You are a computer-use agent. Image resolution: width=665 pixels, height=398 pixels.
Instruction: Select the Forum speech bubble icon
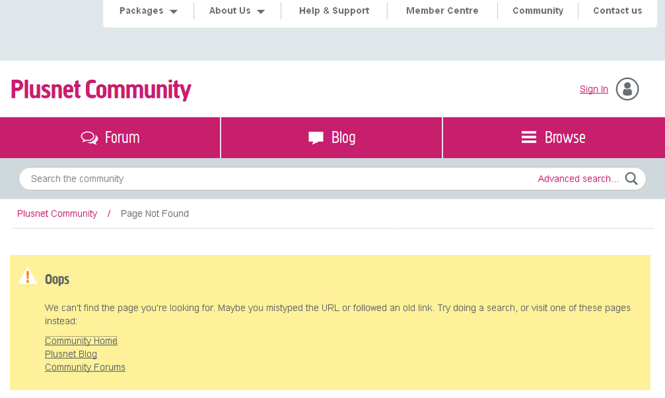(x=89, y=138)
